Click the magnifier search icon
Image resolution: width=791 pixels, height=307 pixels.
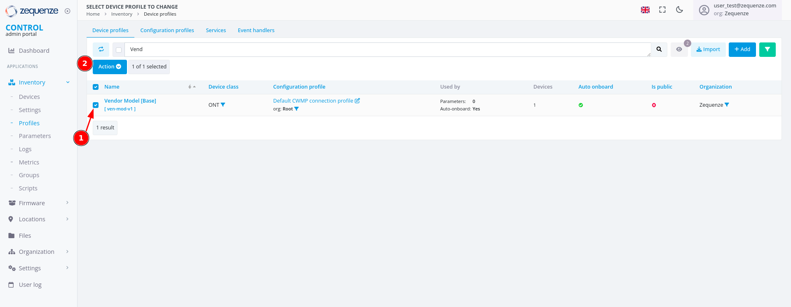(659, 49)
